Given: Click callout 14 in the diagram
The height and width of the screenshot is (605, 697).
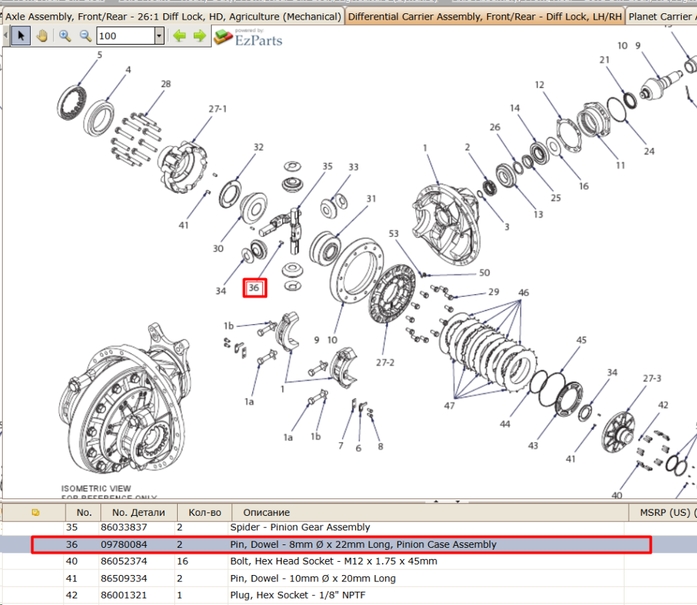Looking at the screenshot, I should [514, 108].
